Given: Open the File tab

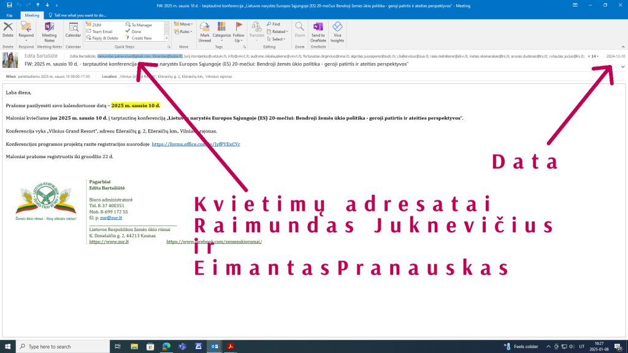Looking at the screenshot, I should pyautogui.click(x=9, y=15).
